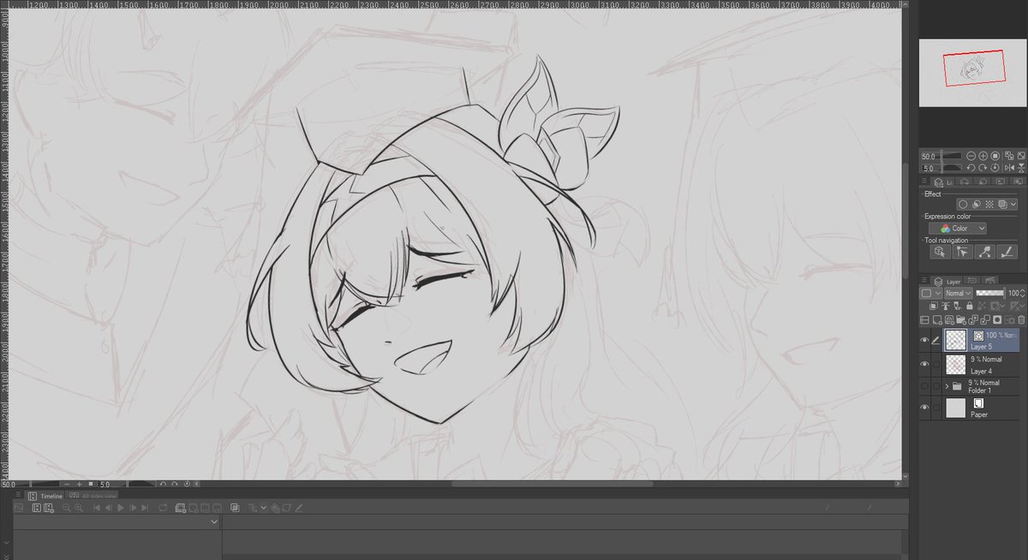Select Control point tool in Tool navigation
Viewport: 1028px width, 560px height.
tap(984, 253)
